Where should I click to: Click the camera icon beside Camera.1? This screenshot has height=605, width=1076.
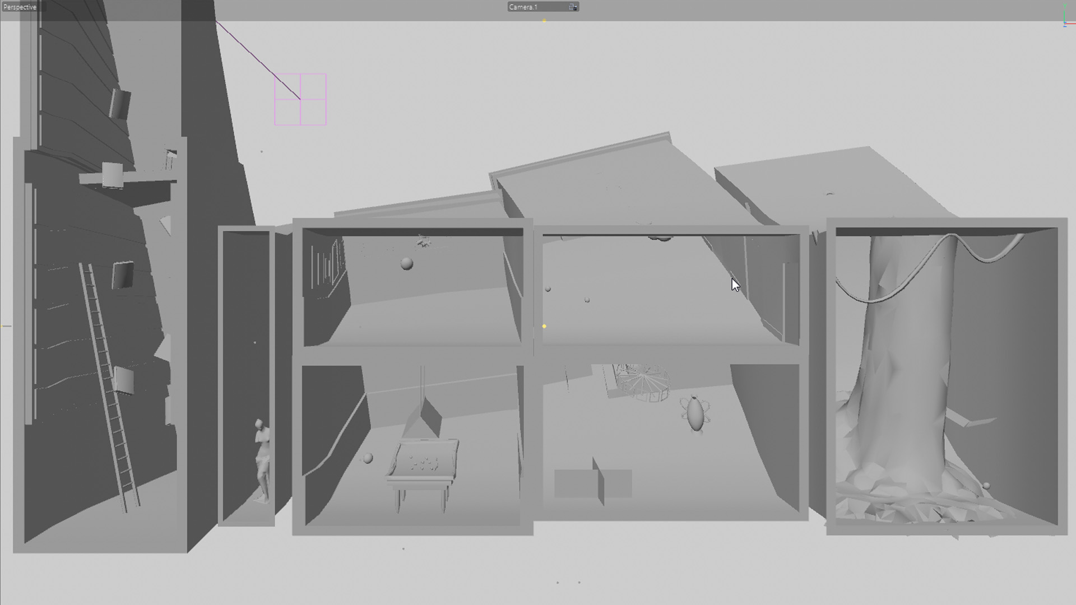pos(573,7)
